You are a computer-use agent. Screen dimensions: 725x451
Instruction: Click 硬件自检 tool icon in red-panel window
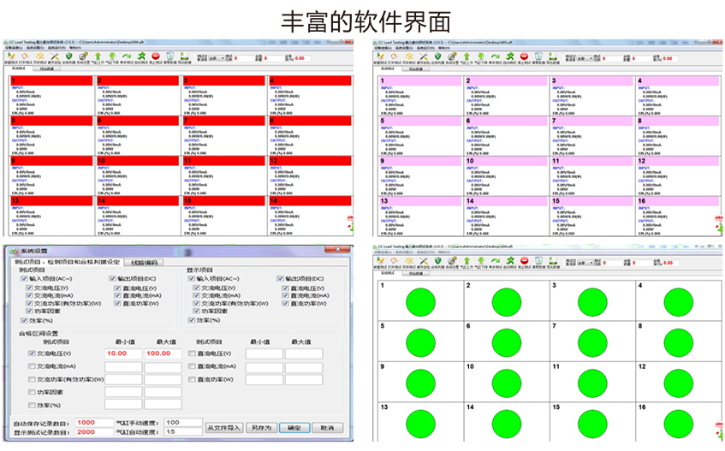point(55,56)
